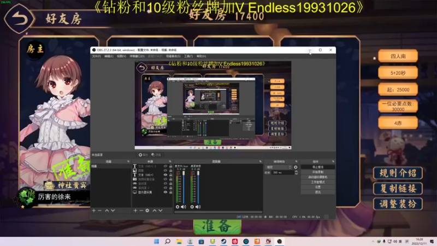
Task: Open settings gear for the mic/Aux channel
Action: pos(178,207)
